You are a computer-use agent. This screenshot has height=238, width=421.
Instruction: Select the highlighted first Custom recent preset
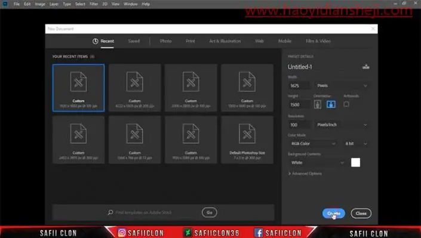[x=78, y=88]
